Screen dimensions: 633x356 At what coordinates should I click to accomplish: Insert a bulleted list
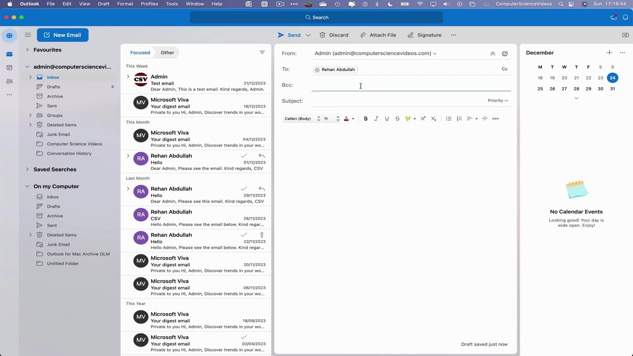[449, 119]
